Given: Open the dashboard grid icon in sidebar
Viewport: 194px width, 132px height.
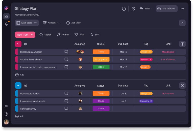Looking at the screenshot, I should [6, 16].
